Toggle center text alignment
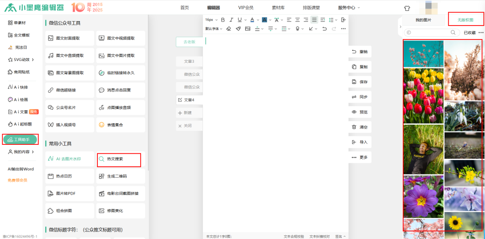This screenshot has width=485, height=239. pyautogui.click(x=297, y=20)
